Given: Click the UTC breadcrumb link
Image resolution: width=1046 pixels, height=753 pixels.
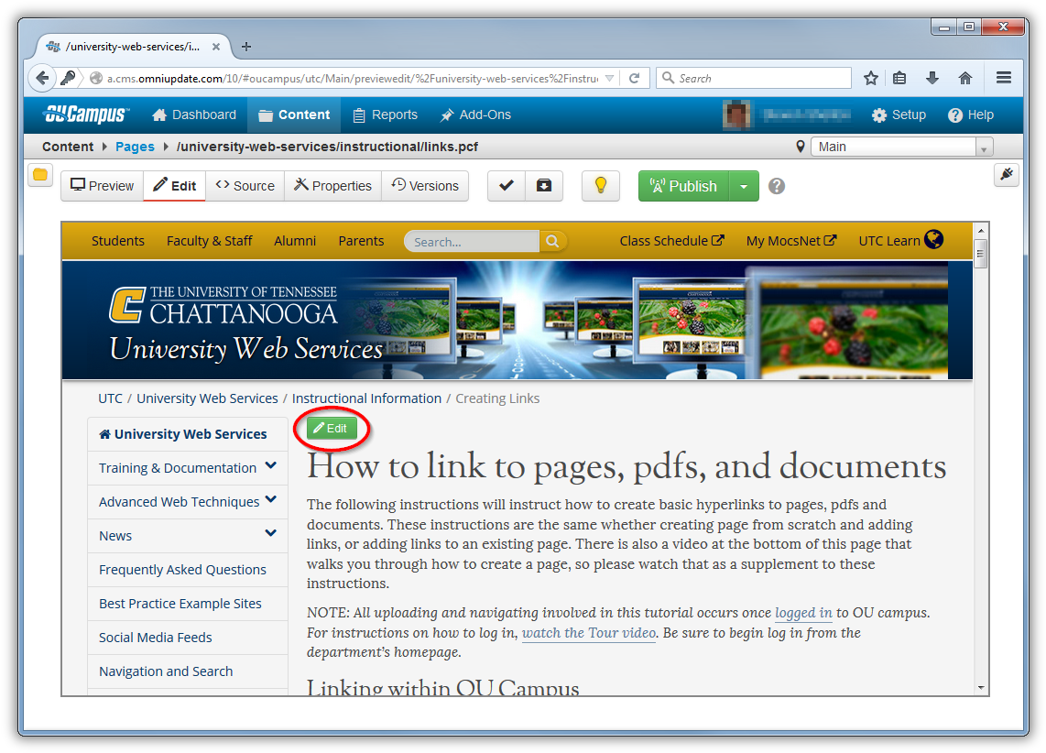Looking at the screenshot, I should coord(110,398).
